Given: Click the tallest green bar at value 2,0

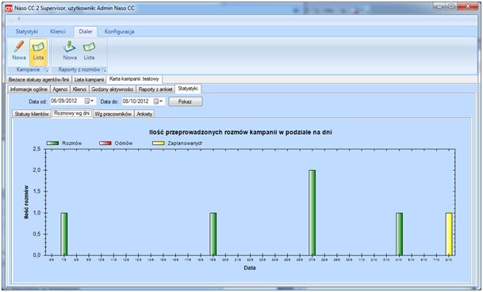Looking at the screenshot, I should (x=312, y=212).
